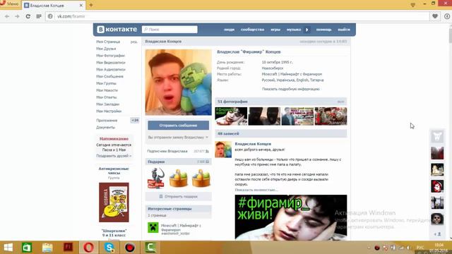Click the music player play arrow in header
The width and height of the screenshot is (452, 254).
coord(307,30)
